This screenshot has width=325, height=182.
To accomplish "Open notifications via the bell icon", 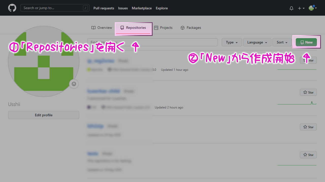I will [291, 8].
